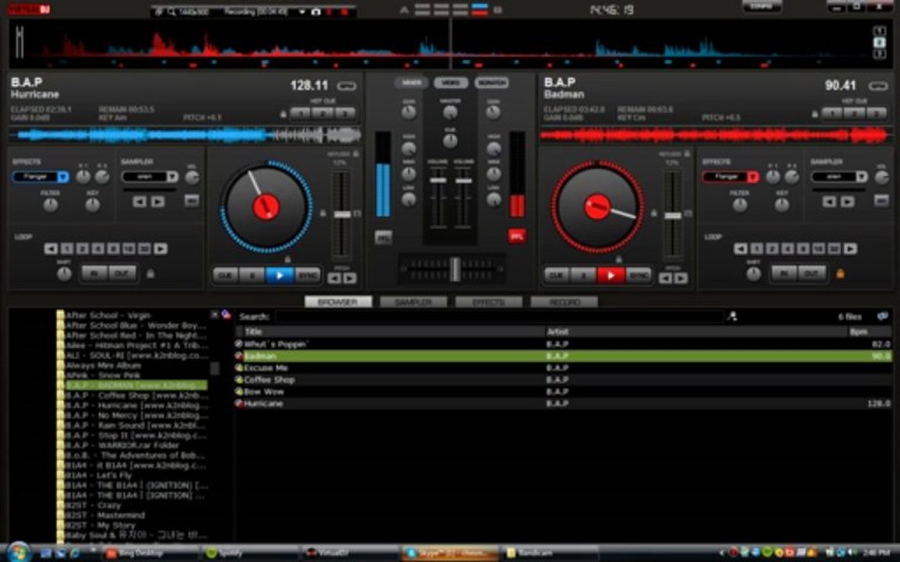The width and height of the screenshot is (900, 562).
Task: Select 8-beat loop on right deck
Action: click(x=803, y=248)
